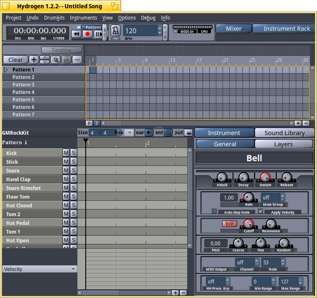Viewport: 317px width, 298px height.
Task: Click the BC beat counter button
Action: coord(105,32)
